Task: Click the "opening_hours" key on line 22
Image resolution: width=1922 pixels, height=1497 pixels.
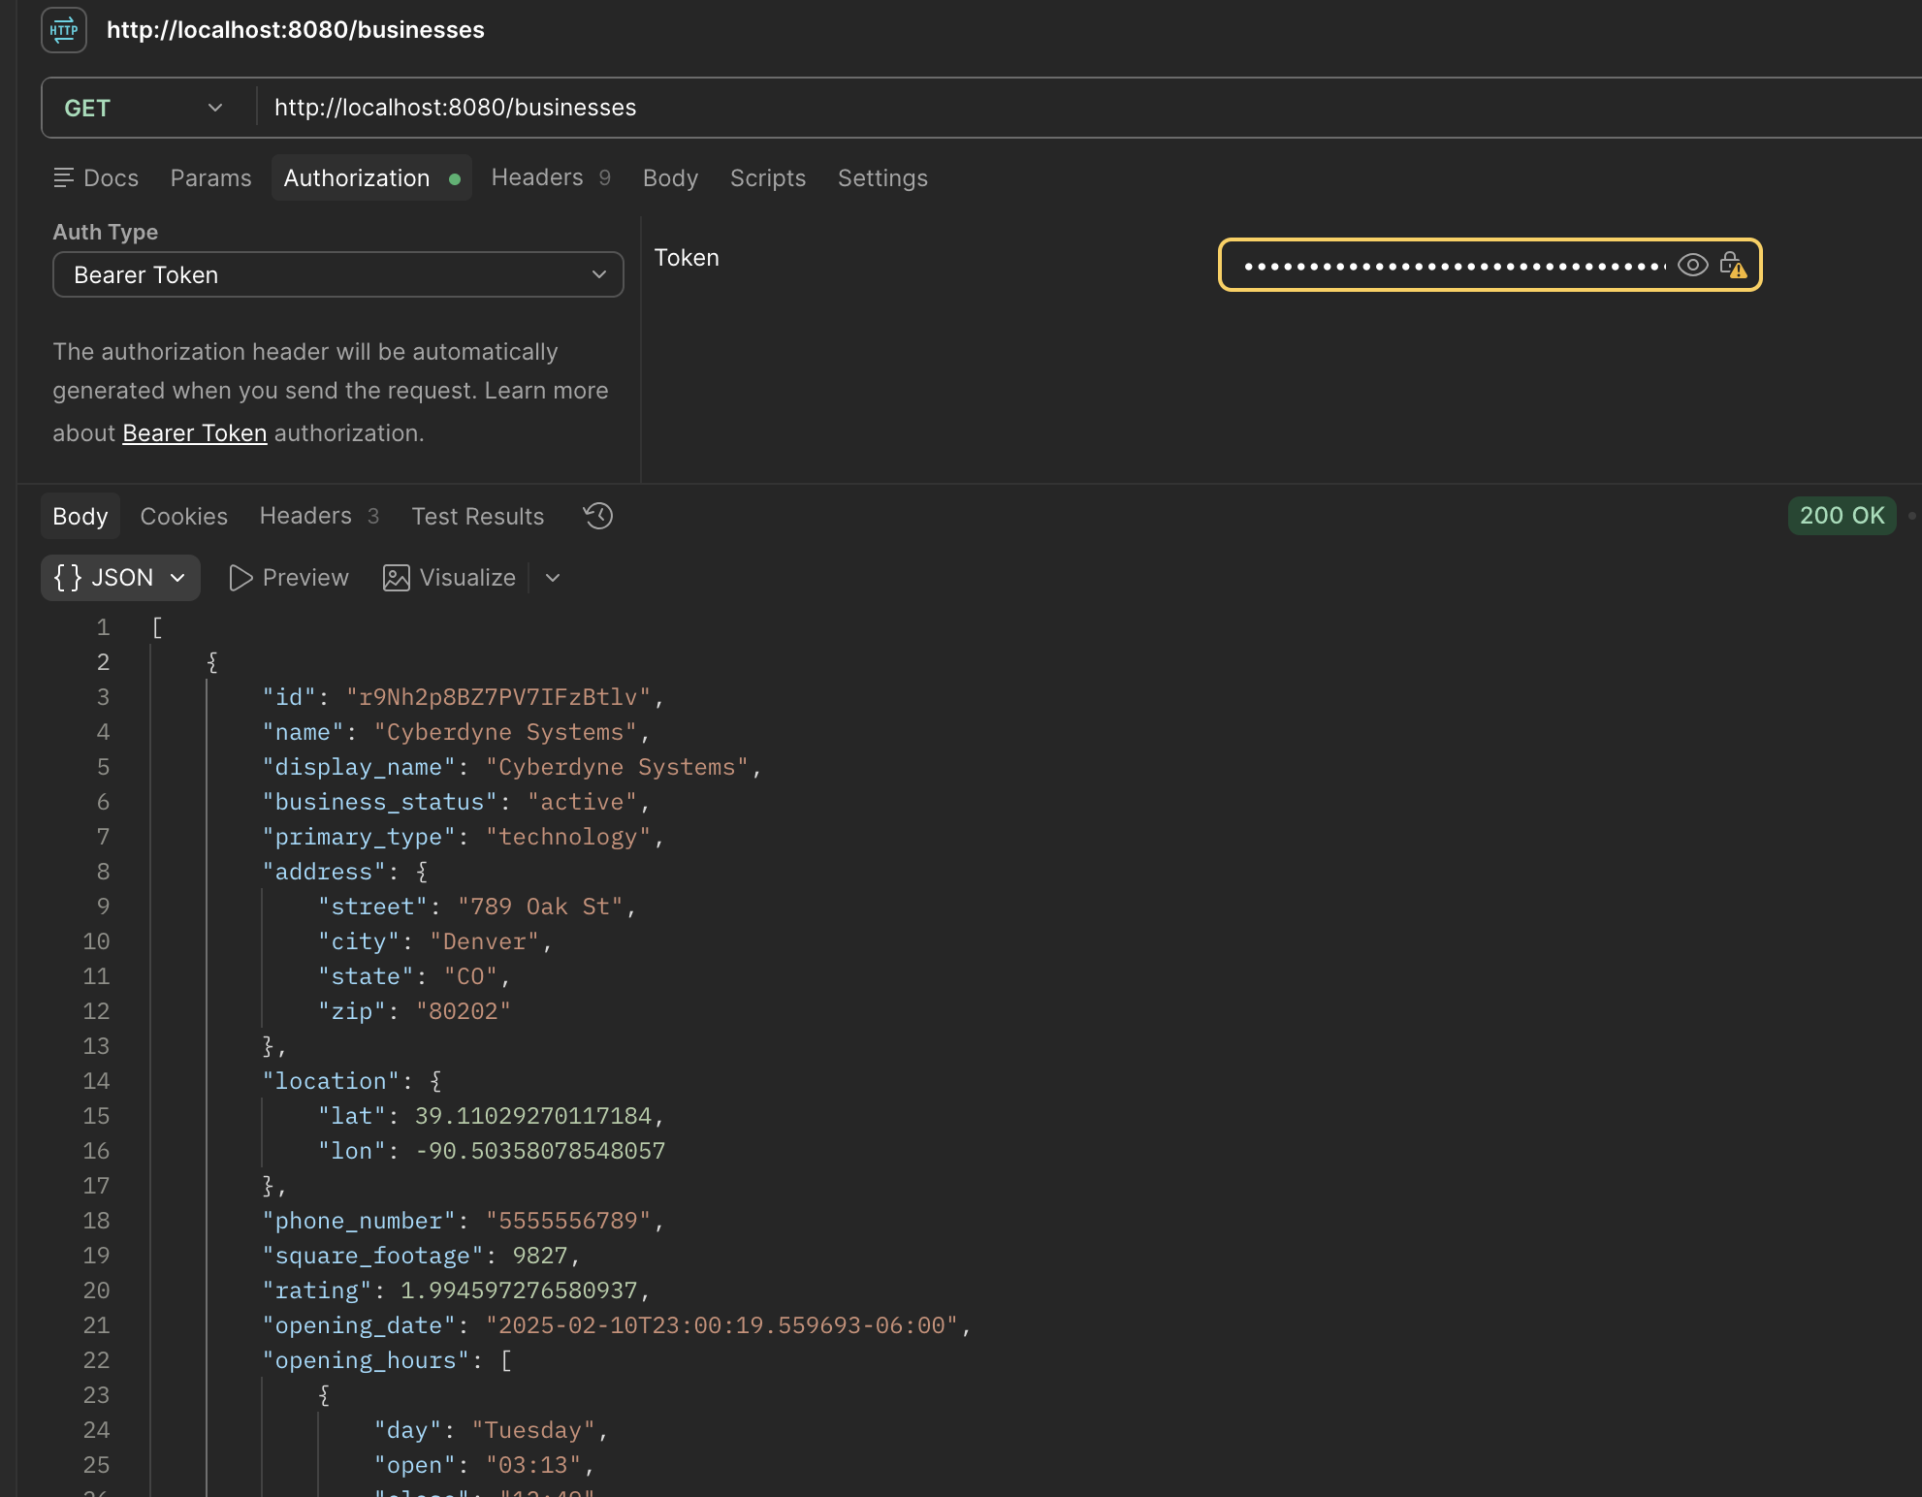Action: click(x=366, y=1360)
